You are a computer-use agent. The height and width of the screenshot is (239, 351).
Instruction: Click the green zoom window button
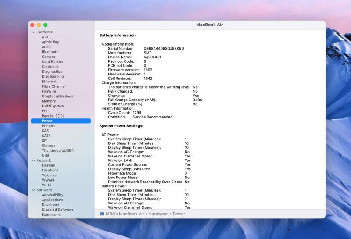(46, 25)
